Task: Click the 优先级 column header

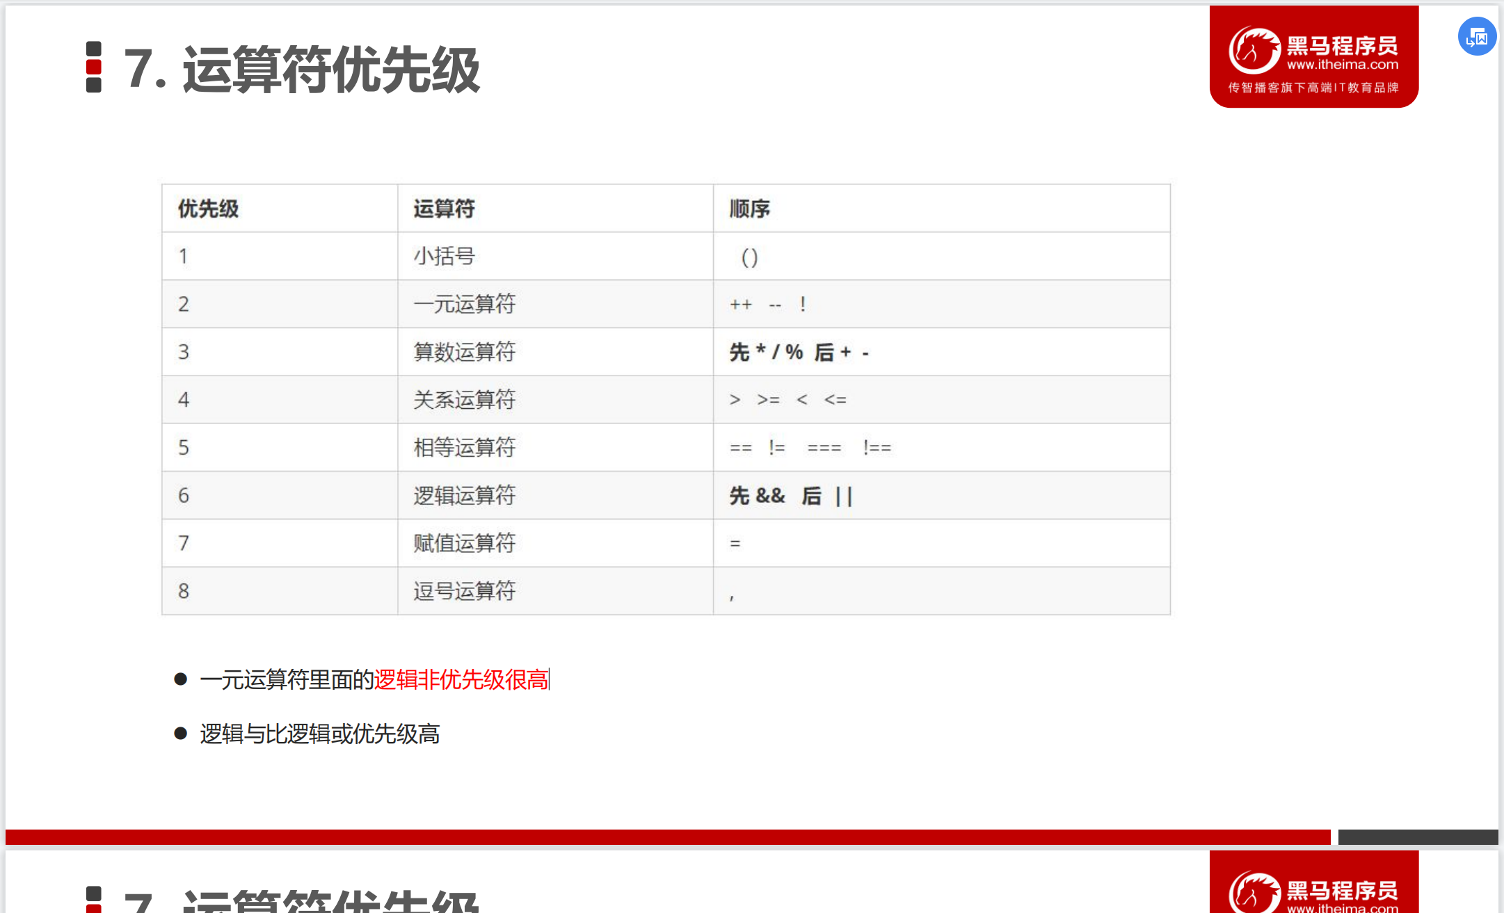Action: click(x=280, y=208)
